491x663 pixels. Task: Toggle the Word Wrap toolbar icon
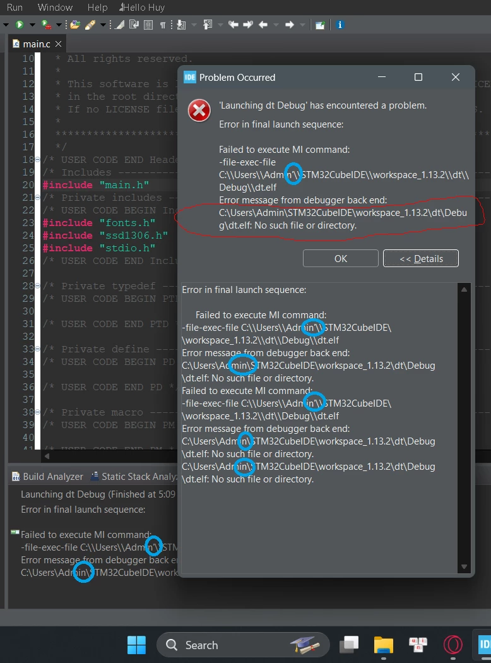click(134, 25)
